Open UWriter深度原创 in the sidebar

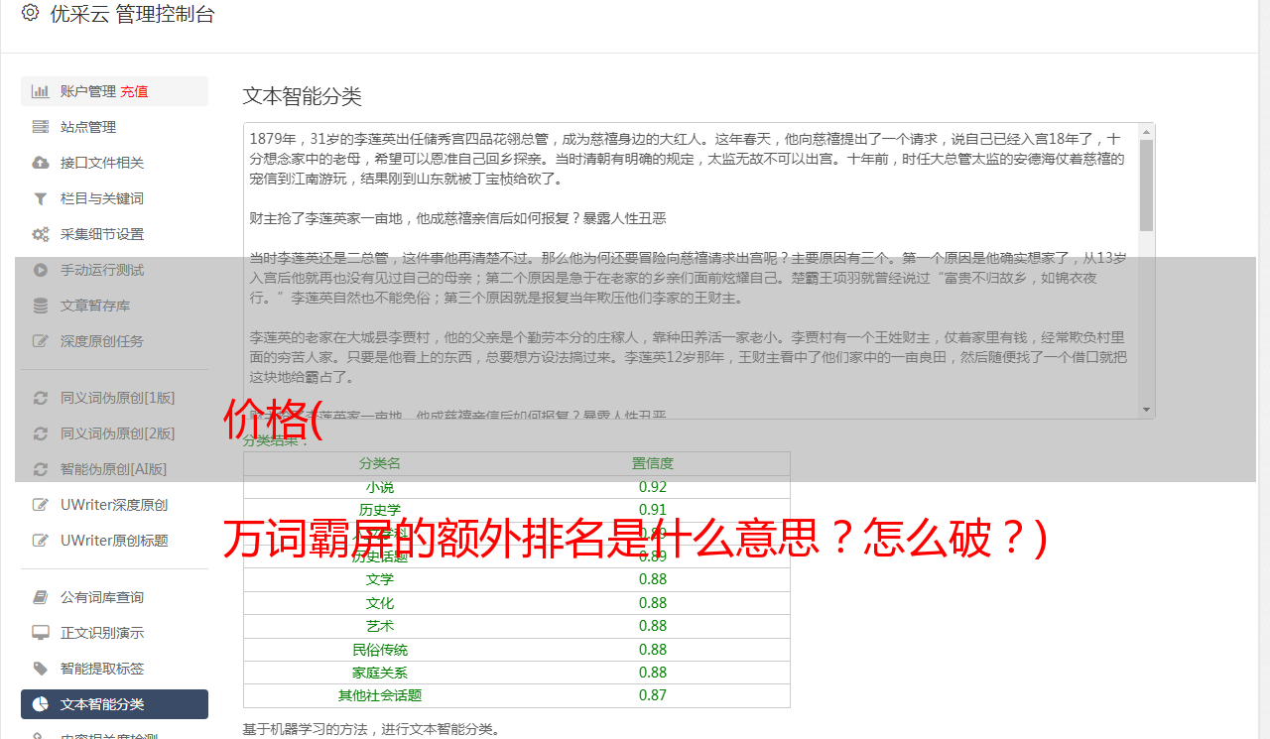(x=113, y=505)
